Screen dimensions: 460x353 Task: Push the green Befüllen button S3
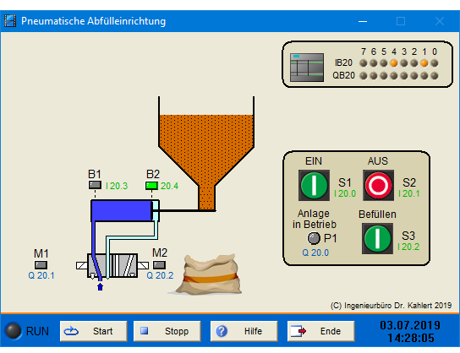click(x=377, y=238)
